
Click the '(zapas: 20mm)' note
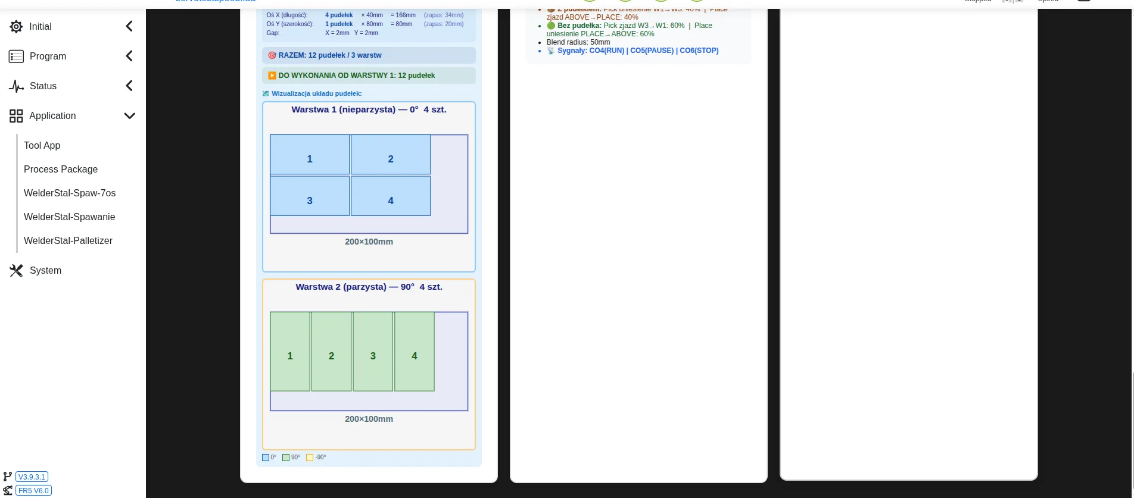pos(444,24)
